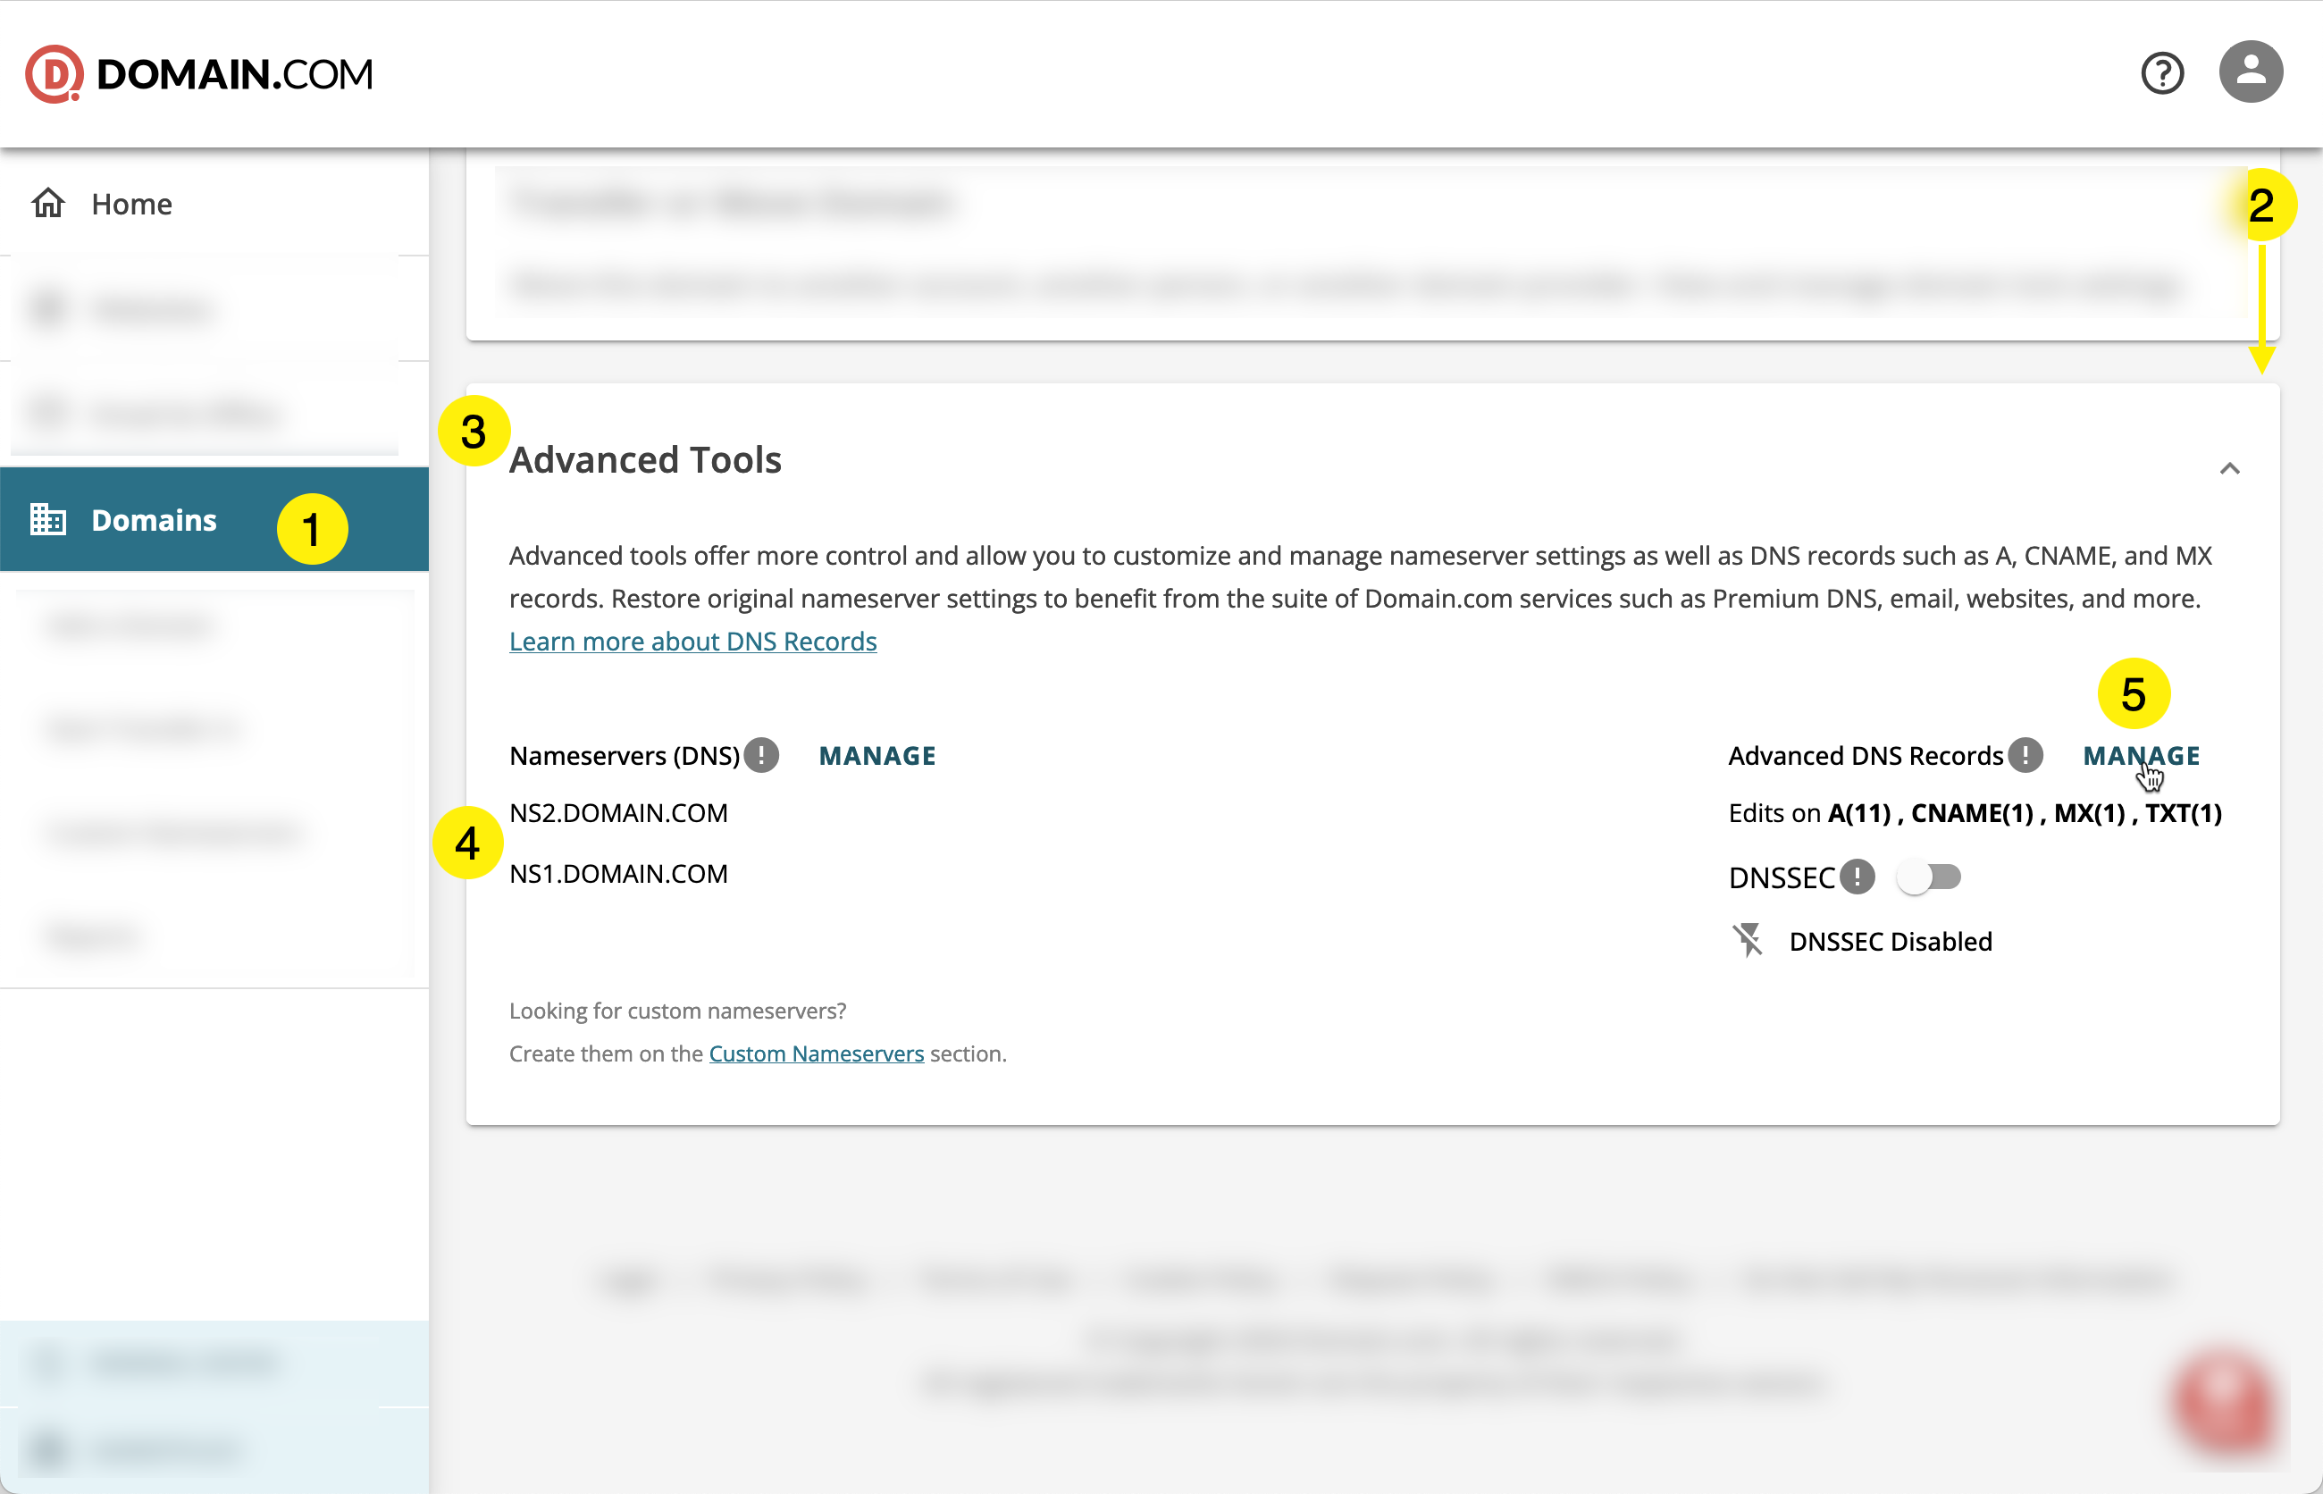Click the DNSSEC info icon
This screenshot has width=2323, height=1494.
click(1858, 877)
